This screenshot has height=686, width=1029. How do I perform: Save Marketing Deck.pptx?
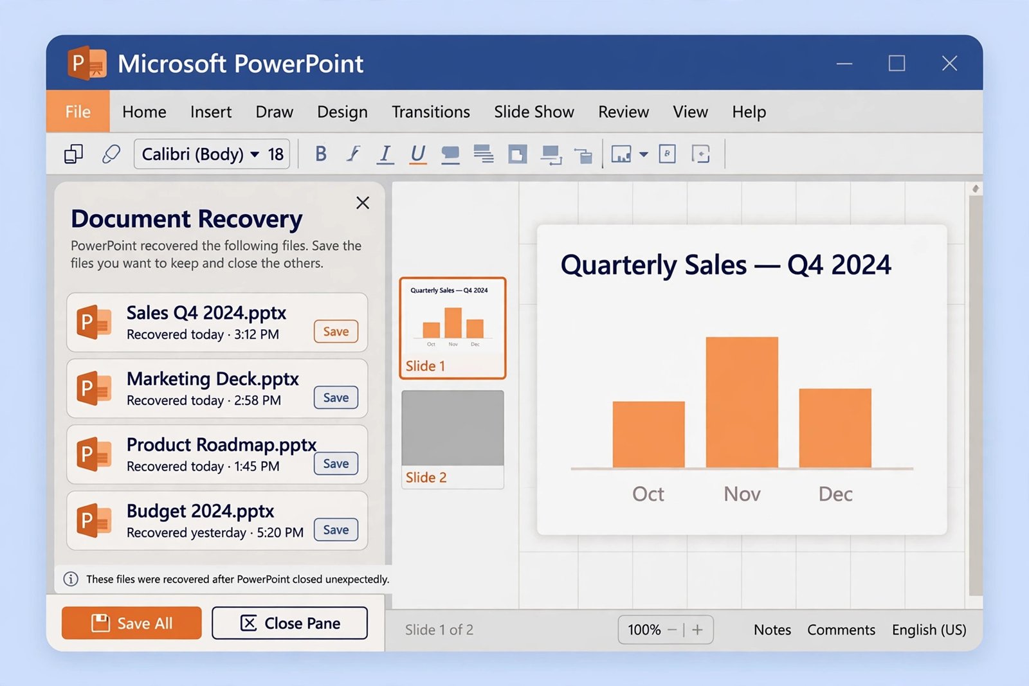336,397
